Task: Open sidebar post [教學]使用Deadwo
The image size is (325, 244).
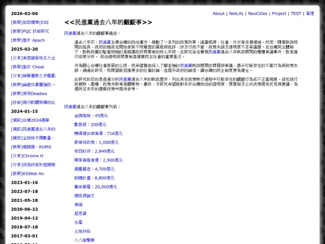Action: point(29,93)
